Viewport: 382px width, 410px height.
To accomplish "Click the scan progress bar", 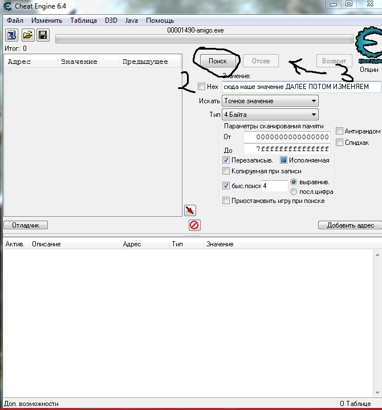I will coord(205,39).
